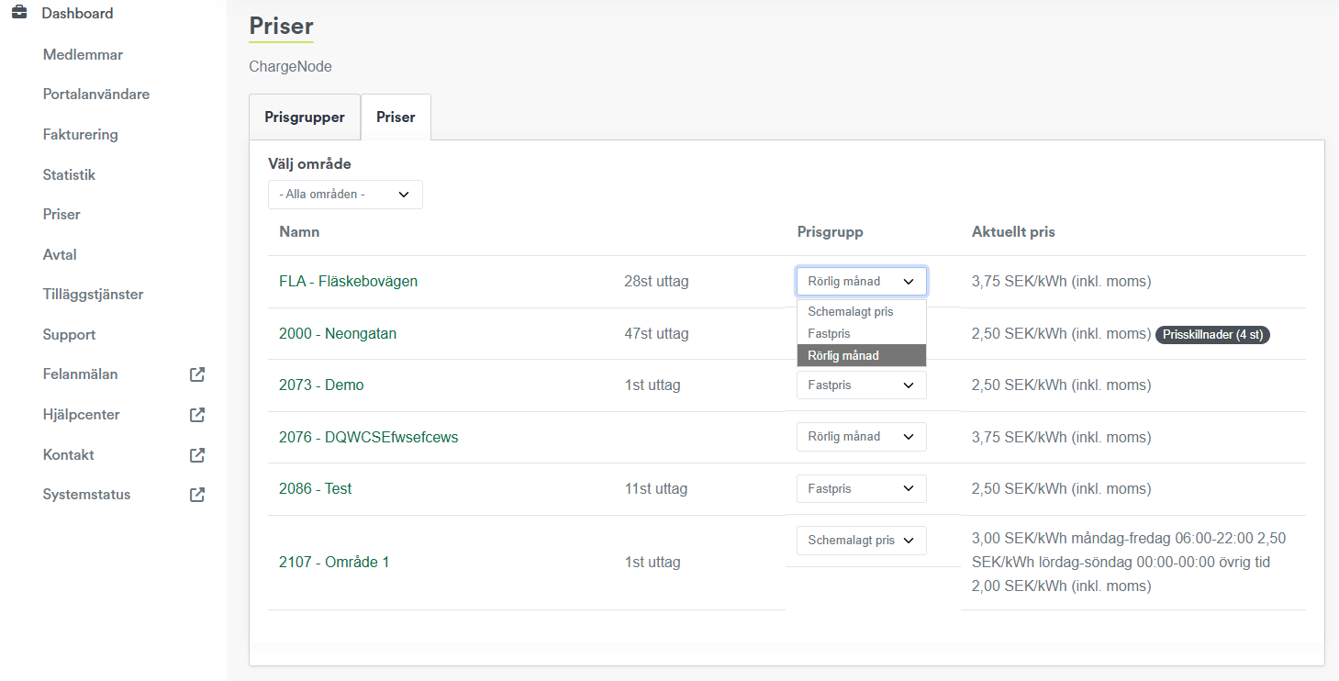Open price group dropdown for 2107 - Område 1
This screenshot has height=681, width=1339.
861,541
